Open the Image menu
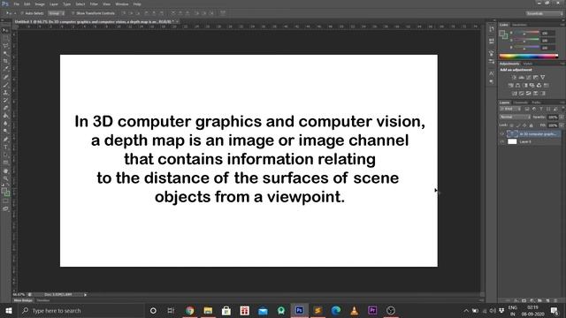The height and width of the screenshot is (318, 566). (40, 4)
